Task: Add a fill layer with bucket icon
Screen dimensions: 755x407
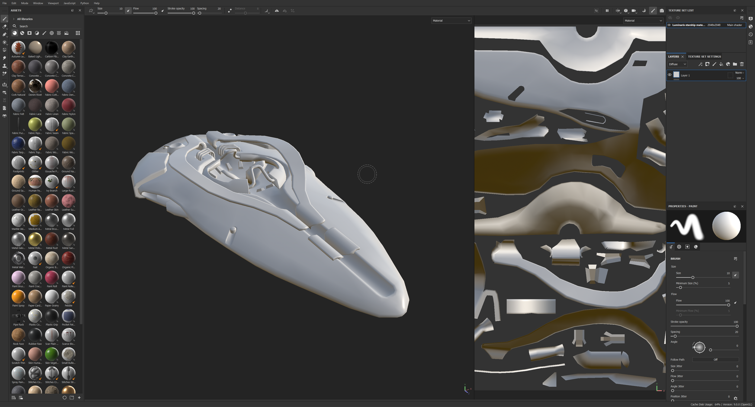Action: [x=721, y=64]
